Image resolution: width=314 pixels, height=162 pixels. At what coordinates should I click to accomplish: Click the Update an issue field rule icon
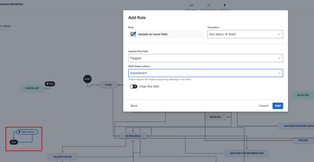[x=133, y=34]
